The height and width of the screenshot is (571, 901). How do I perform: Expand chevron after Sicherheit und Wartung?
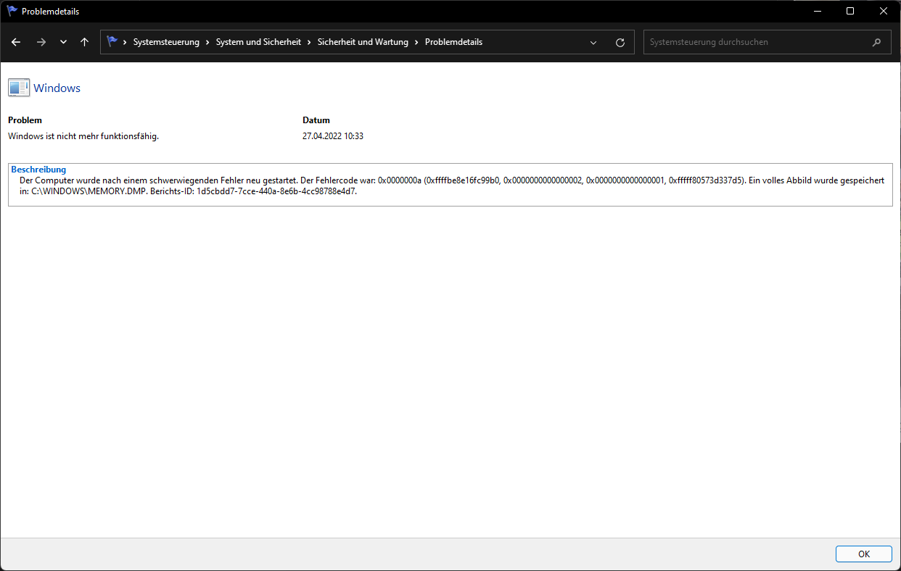(x=416, y=42)
